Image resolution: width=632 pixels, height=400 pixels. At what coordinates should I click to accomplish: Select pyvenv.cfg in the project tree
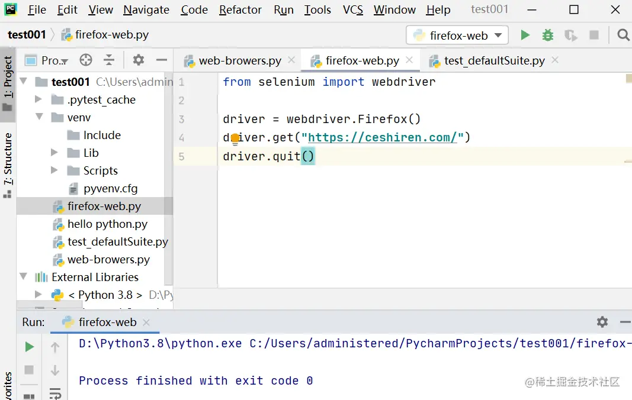103,189
